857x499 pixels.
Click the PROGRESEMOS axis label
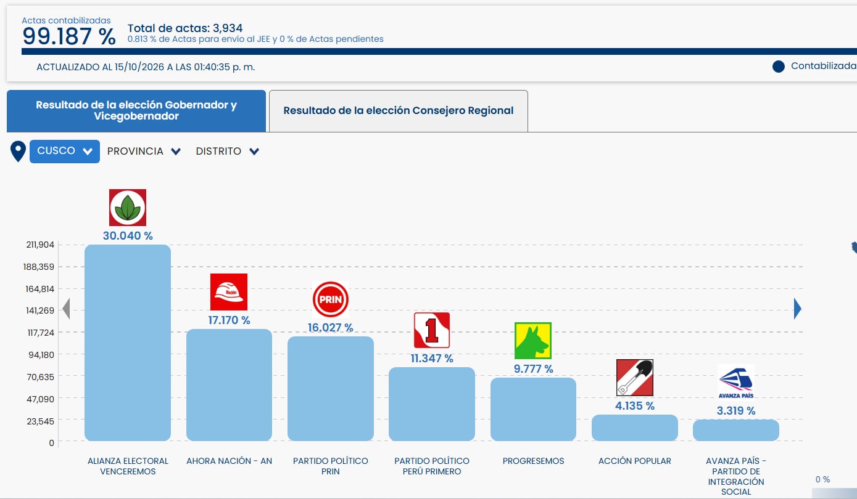533,461
